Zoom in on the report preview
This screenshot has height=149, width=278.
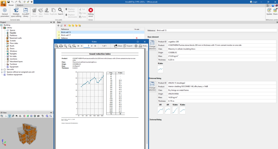click(65, 46)
